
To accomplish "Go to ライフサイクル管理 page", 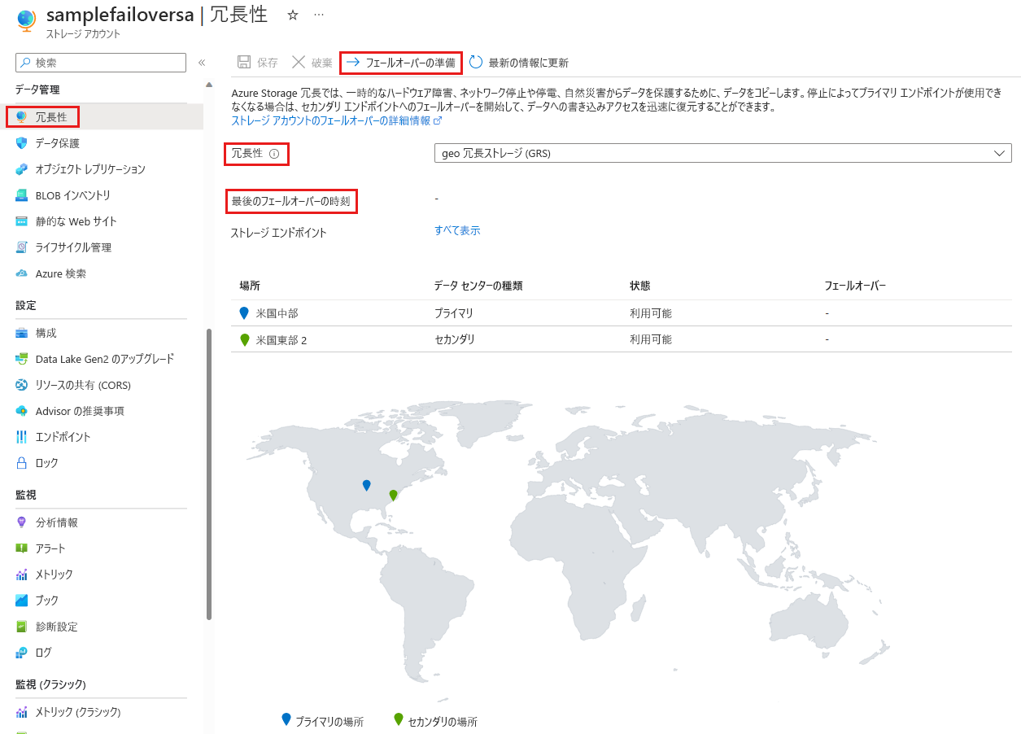I will (x=73, y=247).
